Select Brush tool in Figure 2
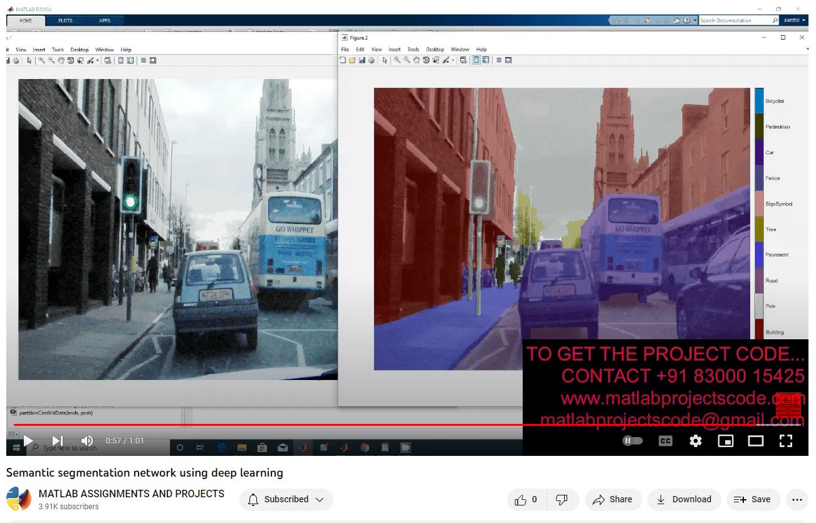Screen dimensions: 816x523 pos(446,60)
